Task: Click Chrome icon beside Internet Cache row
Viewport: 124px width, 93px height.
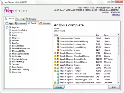Action: coord(58,59)
